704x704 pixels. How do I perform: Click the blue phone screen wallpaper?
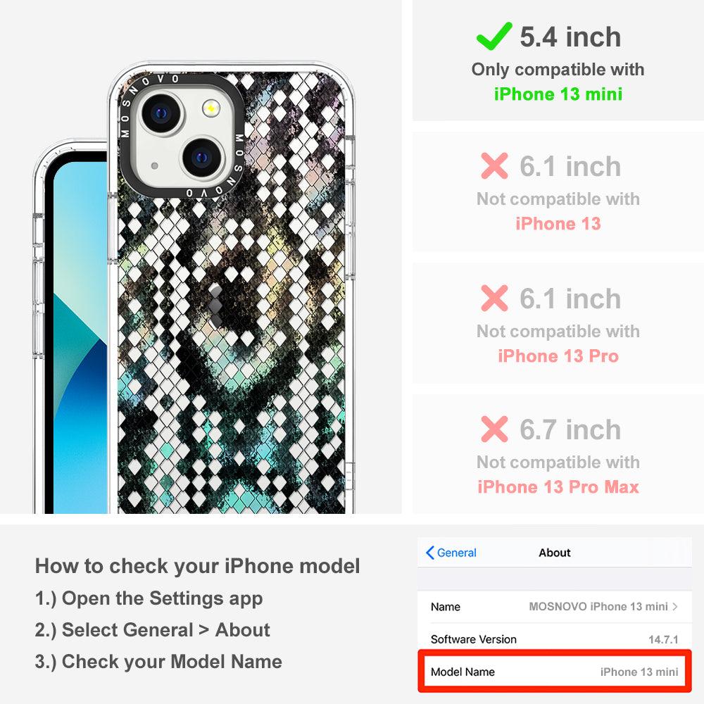[x=80, y=337]
